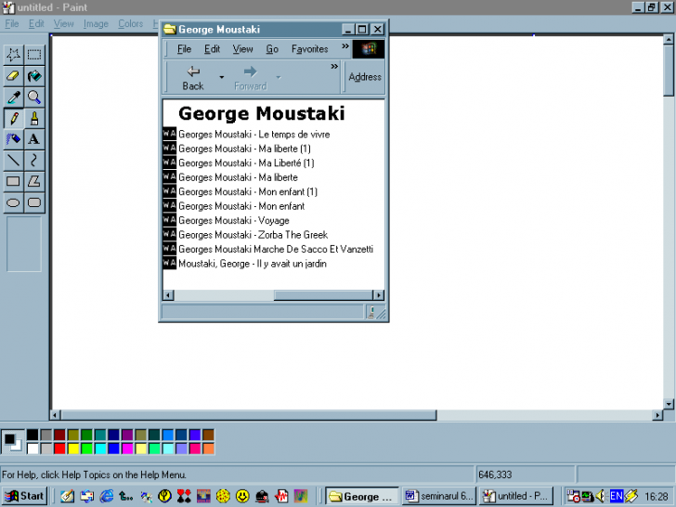The image size is (676, 507).
Task: Select the Line tool
Action: [13, 161]
